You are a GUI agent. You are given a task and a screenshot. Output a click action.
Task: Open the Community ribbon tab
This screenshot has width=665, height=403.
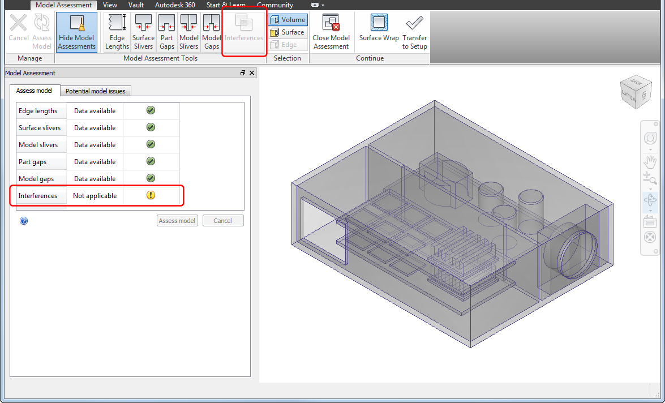275,5
